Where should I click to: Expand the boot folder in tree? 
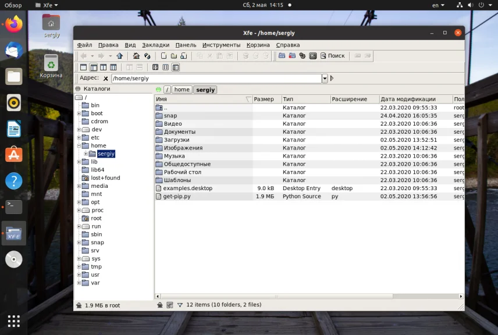pos(79,113)
